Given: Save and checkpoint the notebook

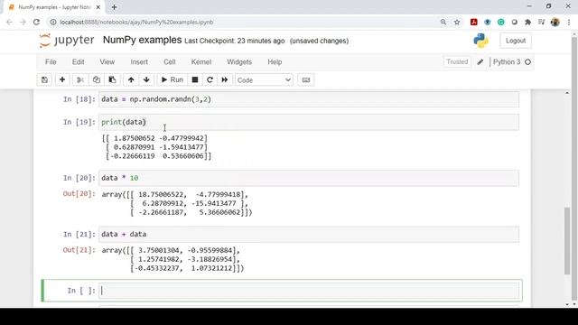Looking at the screenshot, I should point(44,80).
